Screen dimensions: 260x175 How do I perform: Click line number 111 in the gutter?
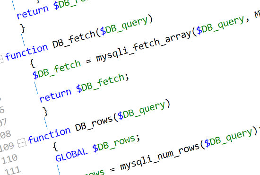[13, 170]
